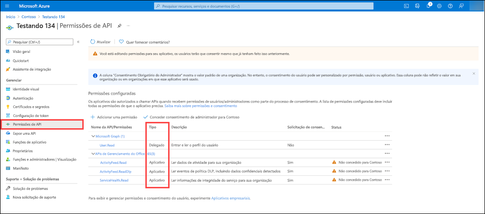The width and height of the screenshot is (485, 214).
Task: Collapse the left navigation sidebar
Action: [78, 42]
